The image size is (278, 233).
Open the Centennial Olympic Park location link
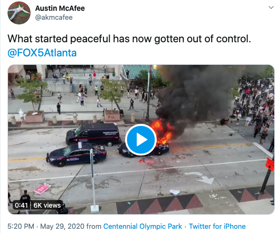point(143,226)
